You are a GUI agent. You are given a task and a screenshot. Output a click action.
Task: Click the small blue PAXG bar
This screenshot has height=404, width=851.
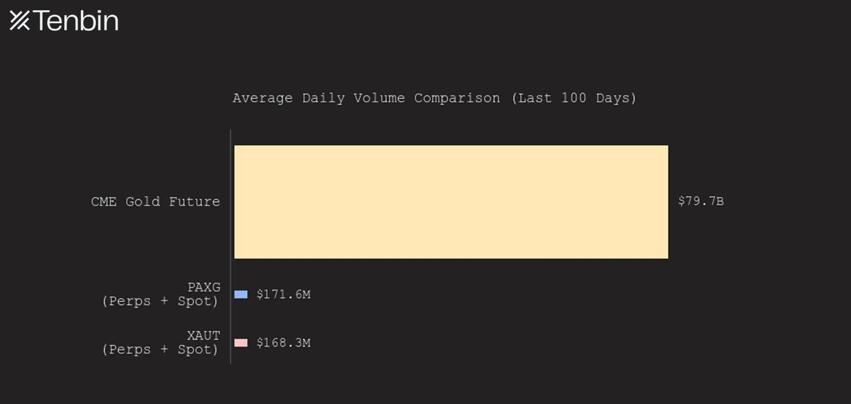coord(241,294)
